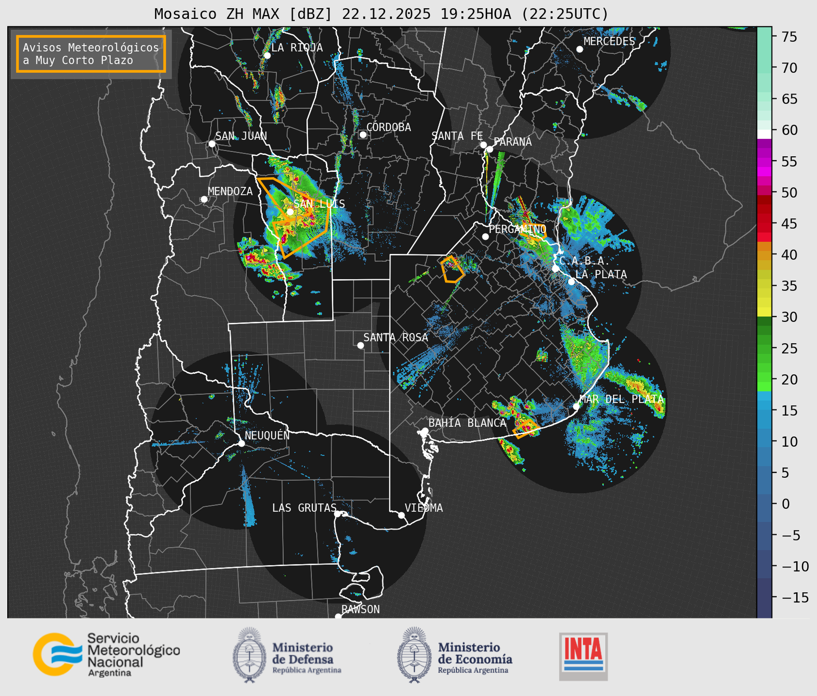Select the SANTA FE city label
Viewport: 817px width, 696px height.
pos(457,136)
